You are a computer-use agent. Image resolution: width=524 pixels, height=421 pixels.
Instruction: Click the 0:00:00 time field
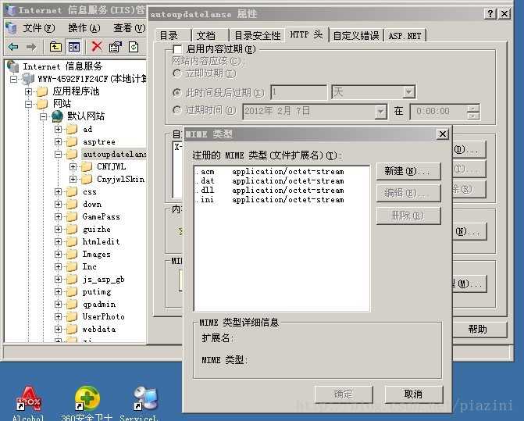[438, 111]
